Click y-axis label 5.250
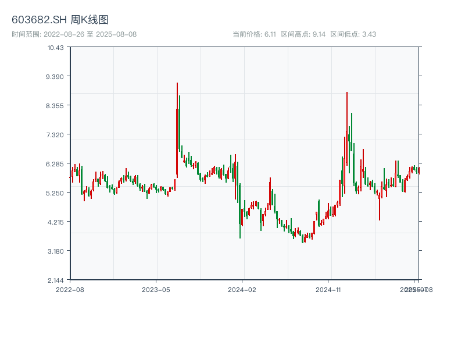Viewport: 465px width, 349px height. (x=55, y=193)
